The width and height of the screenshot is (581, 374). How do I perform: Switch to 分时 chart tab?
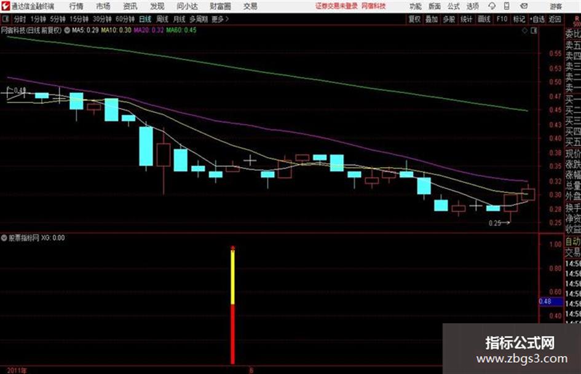point(20,19)
